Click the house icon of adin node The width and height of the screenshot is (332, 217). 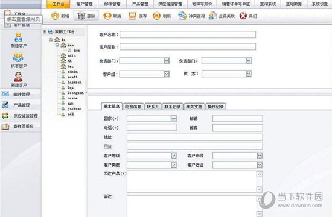(63, 55)
